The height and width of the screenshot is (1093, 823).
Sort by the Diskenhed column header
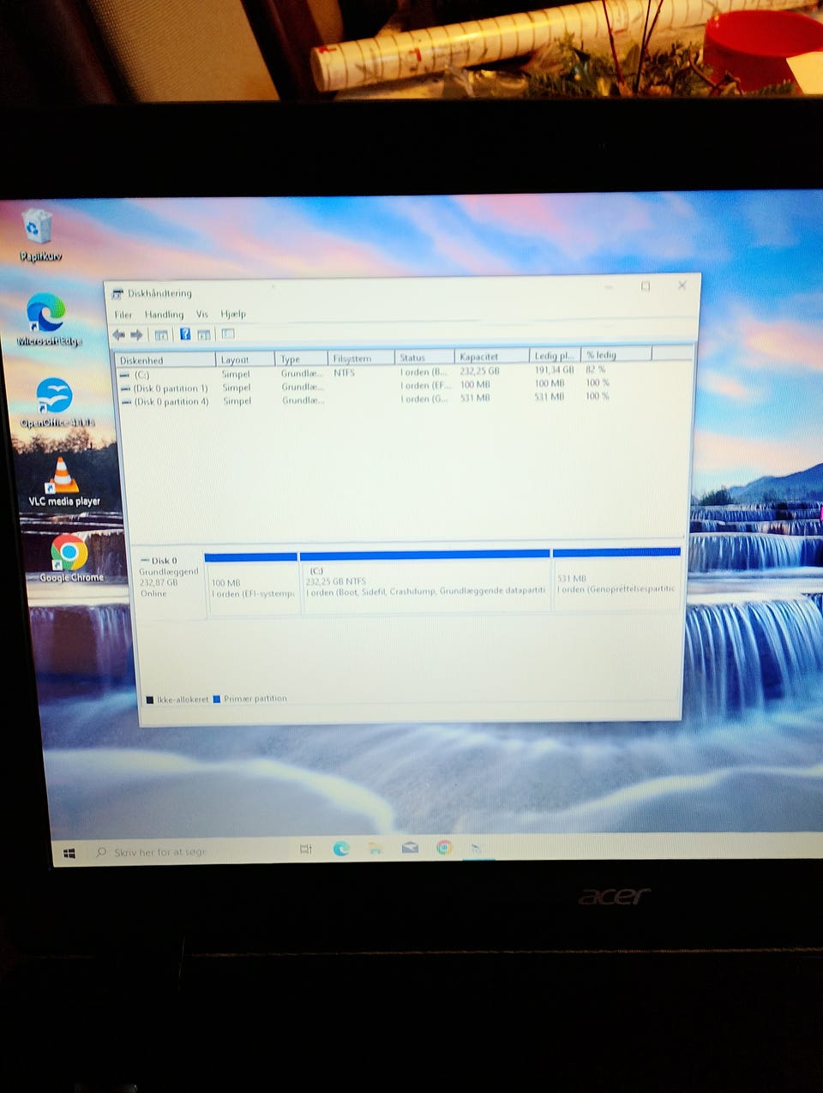[165, 360]
